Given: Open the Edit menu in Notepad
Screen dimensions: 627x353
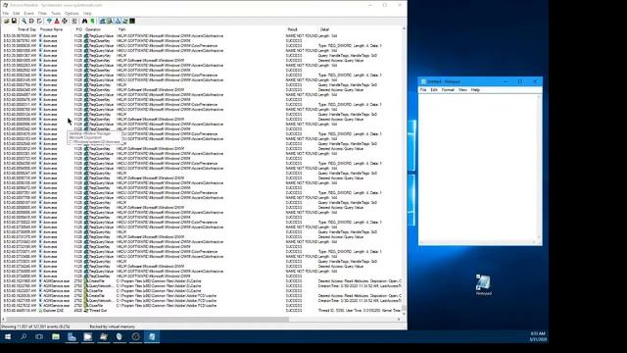Looking at the screenshot, I should click(x=434, y=90).
